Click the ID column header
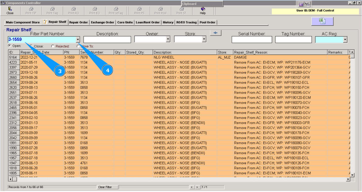The image size is (362, 192). coord(14,52)
